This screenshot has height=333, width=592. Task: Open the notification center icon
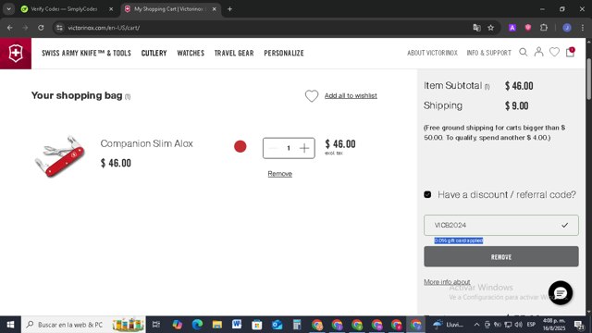(579, 325)
